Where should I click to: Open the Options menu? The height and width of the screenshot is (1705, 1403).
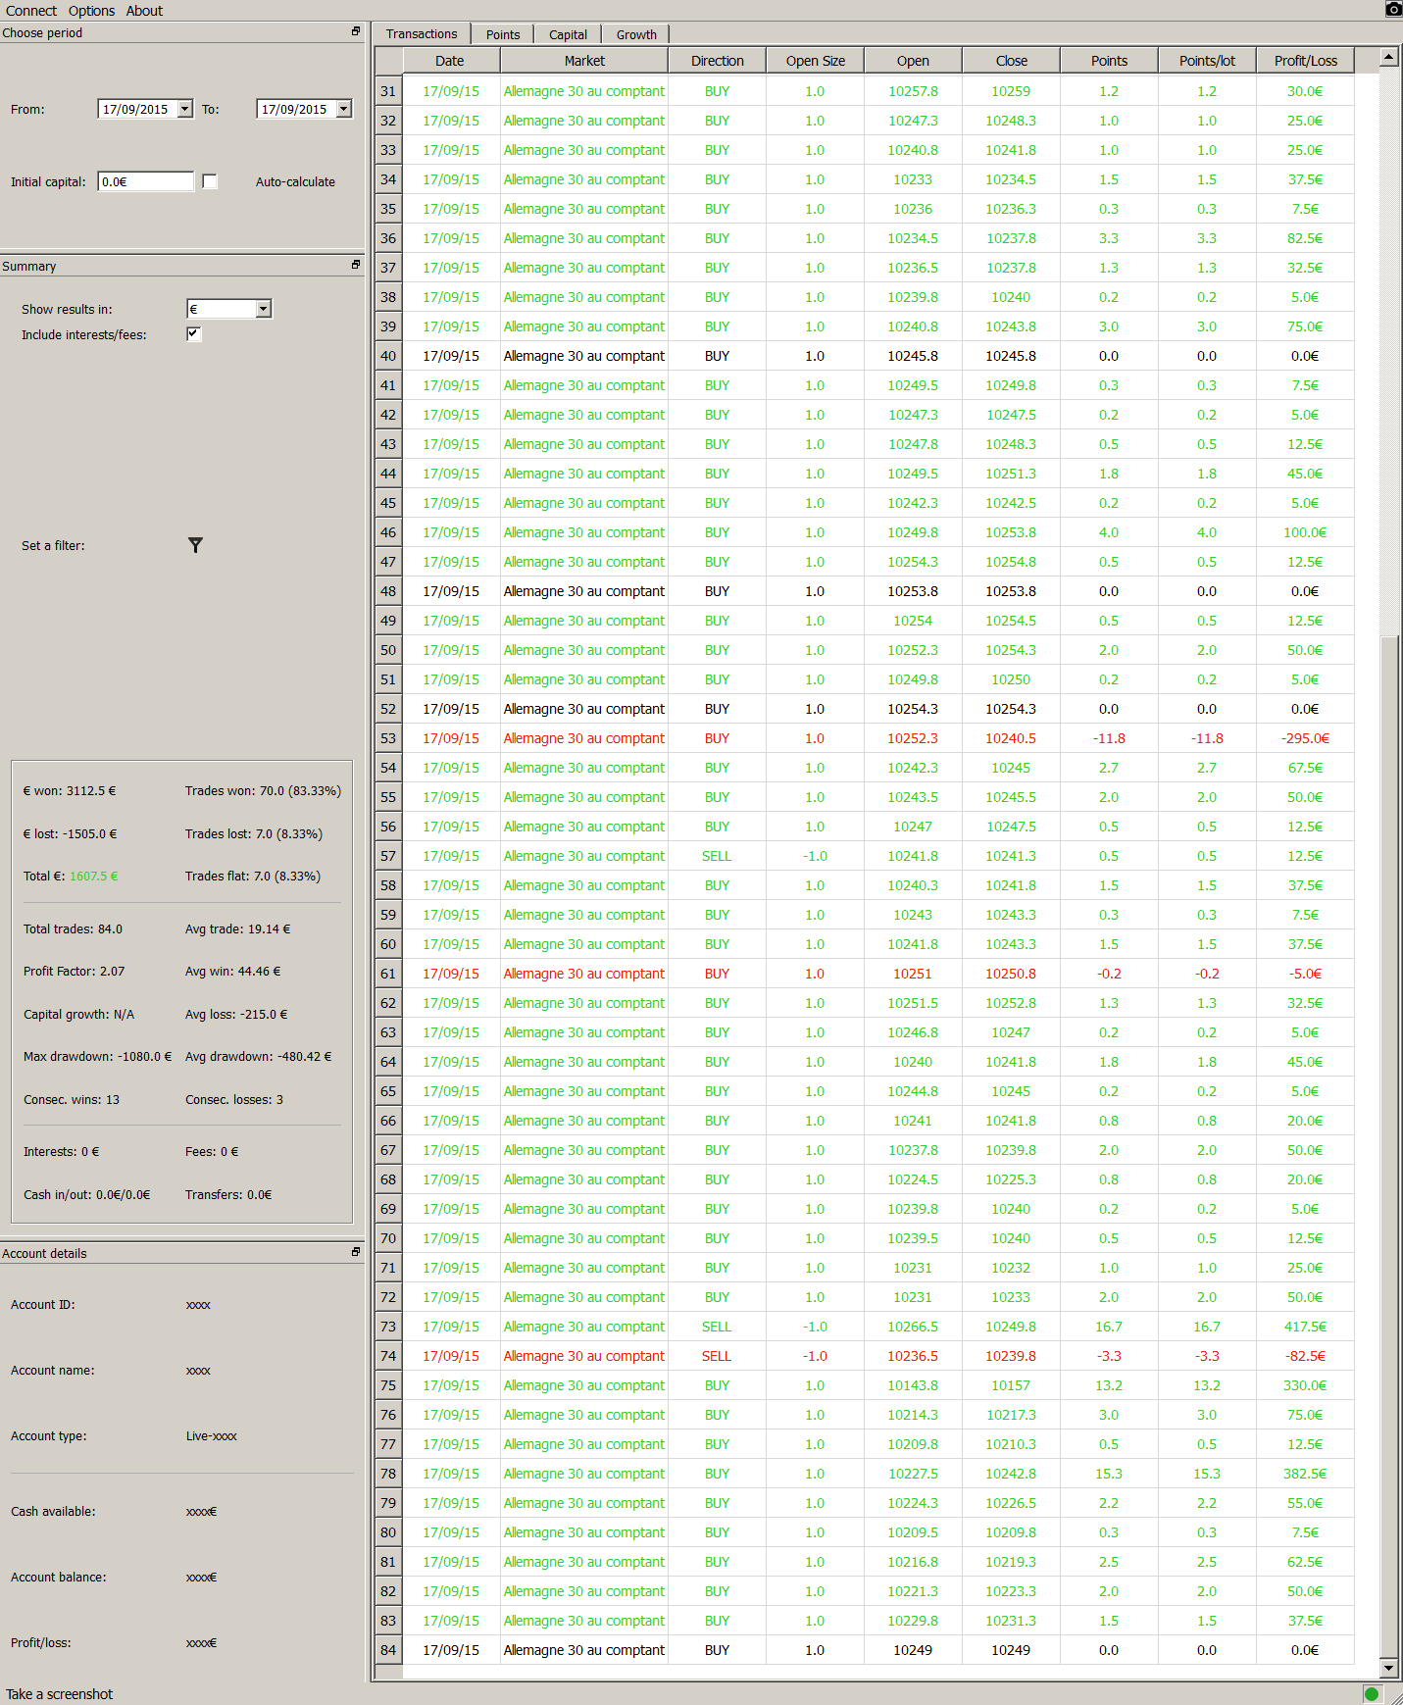pos(91,11)
